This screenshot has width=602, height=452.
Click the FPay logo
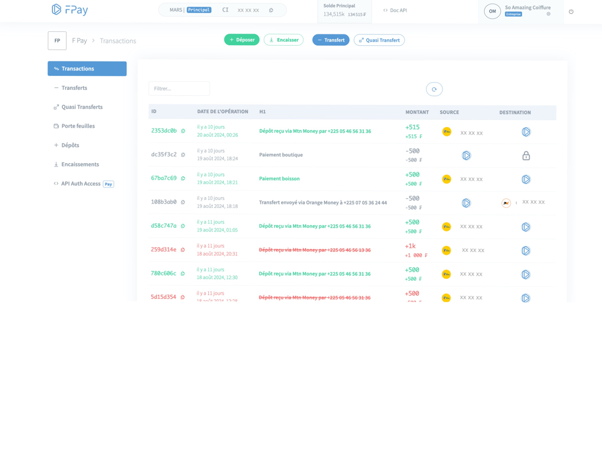(x=69, y=10)
